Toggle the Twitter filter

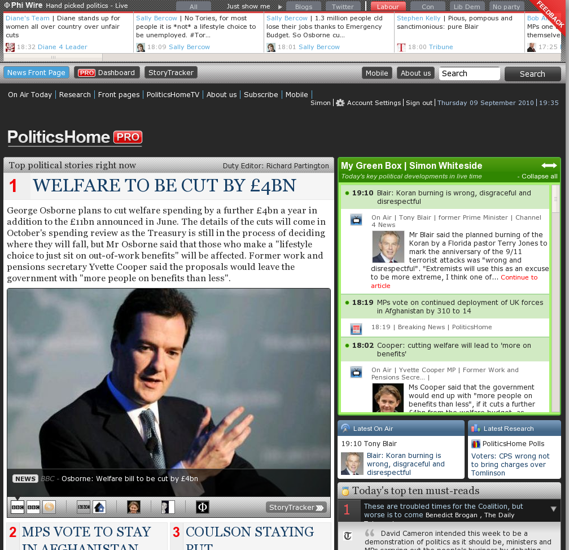point(343,7)
